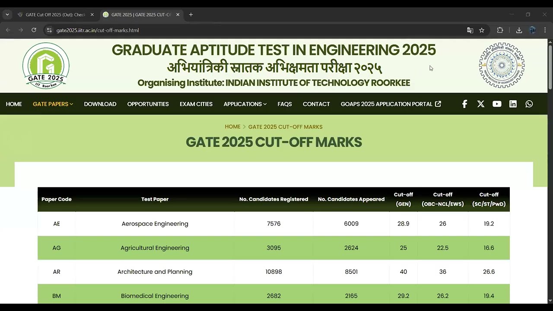Click the translate page icon
This screenshot has height=311, width=553.
click(x=470, y=30)
